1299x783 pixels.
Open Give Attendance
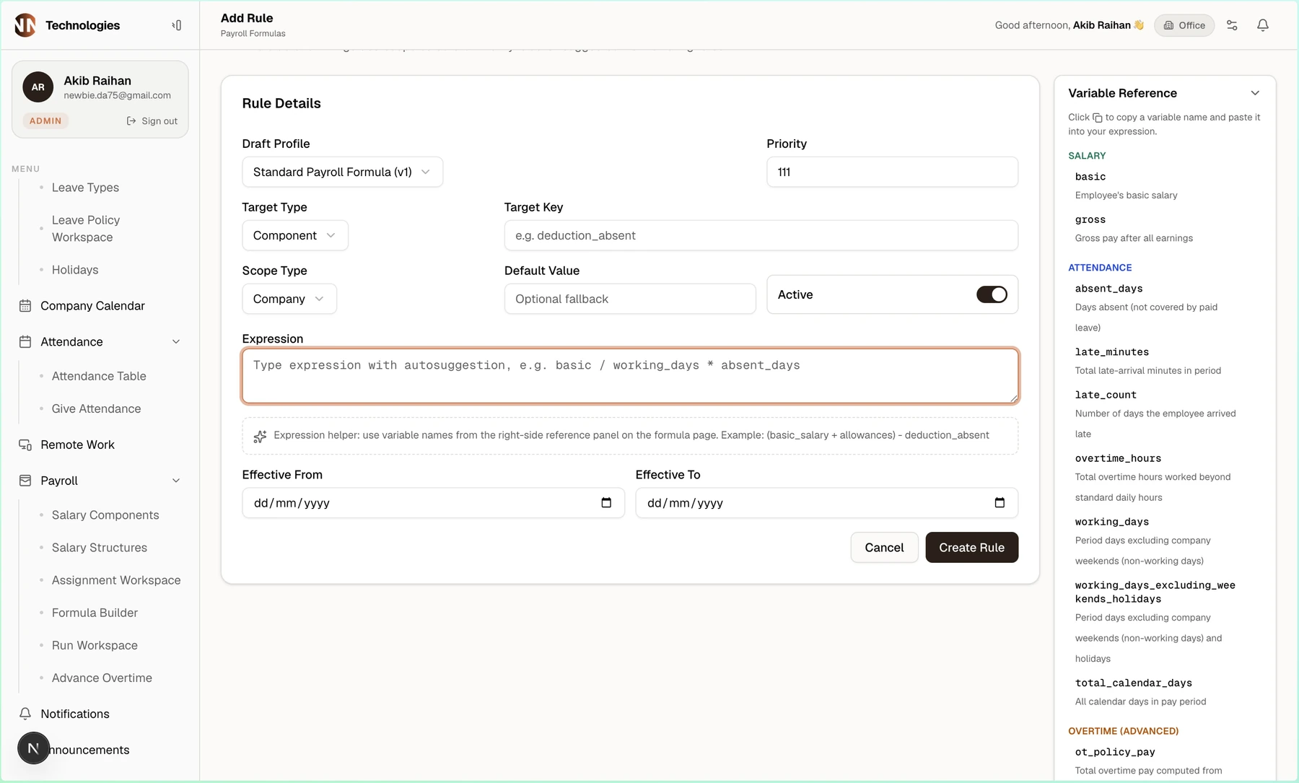point(96,408)
